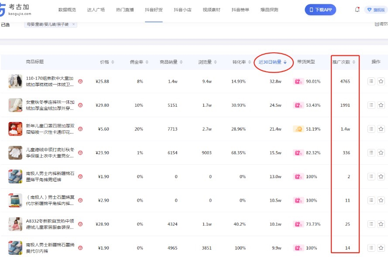Favorite the 13.0w sales 南极人 product

coord(381,176)
